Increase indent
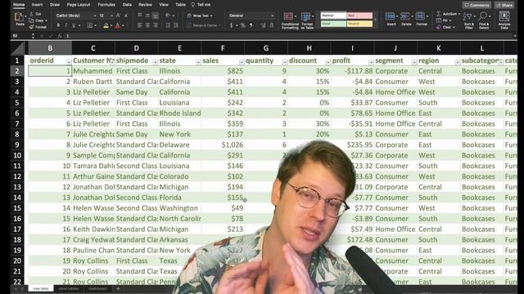 coord(175,25)
